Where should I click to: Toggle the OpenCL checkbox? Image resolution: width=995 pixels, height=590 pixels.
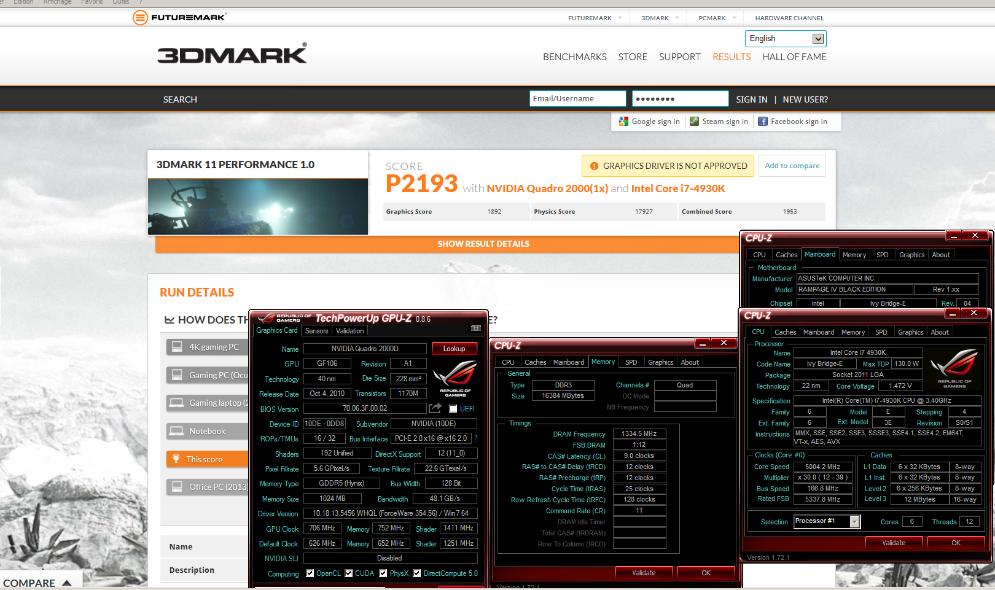pos(310,573)
